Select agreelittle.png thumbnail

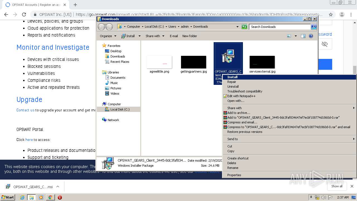tap(159, 62)
